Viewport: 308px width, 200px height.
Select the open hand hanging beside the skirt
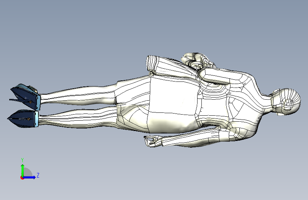pos(153,141)
